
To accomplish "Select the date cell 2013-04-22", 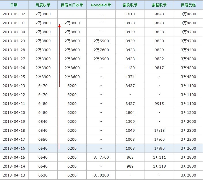I will click(x=14, y=94).
